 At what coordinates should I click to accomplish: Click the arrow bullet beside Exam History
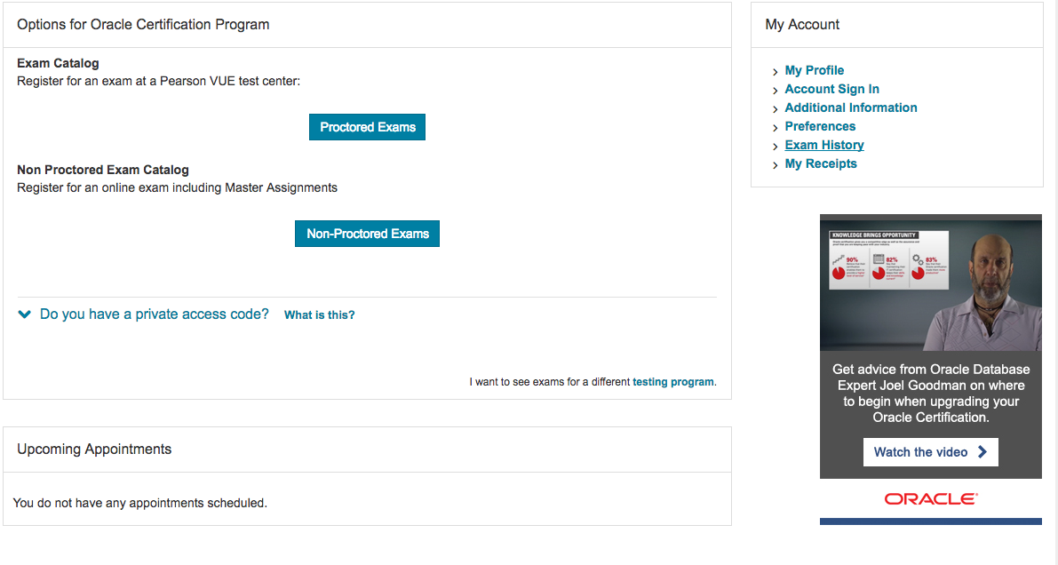(775, 147)
